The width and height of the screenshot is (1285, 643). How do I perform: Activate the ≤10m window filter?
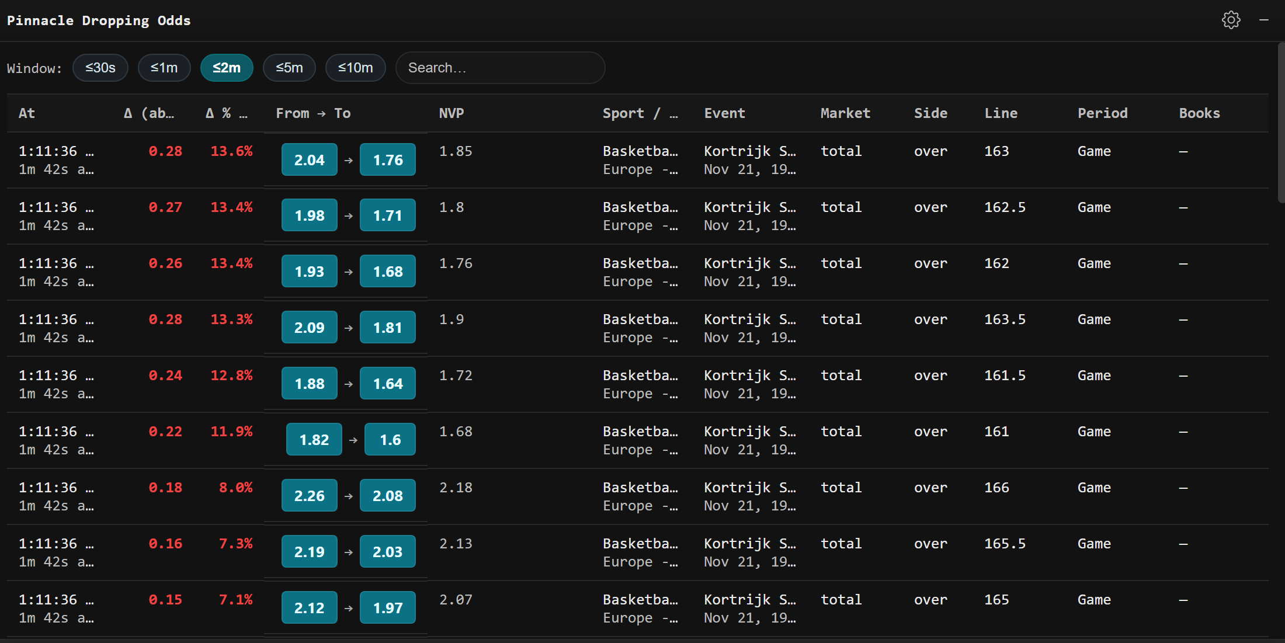(x=355, y=67)
